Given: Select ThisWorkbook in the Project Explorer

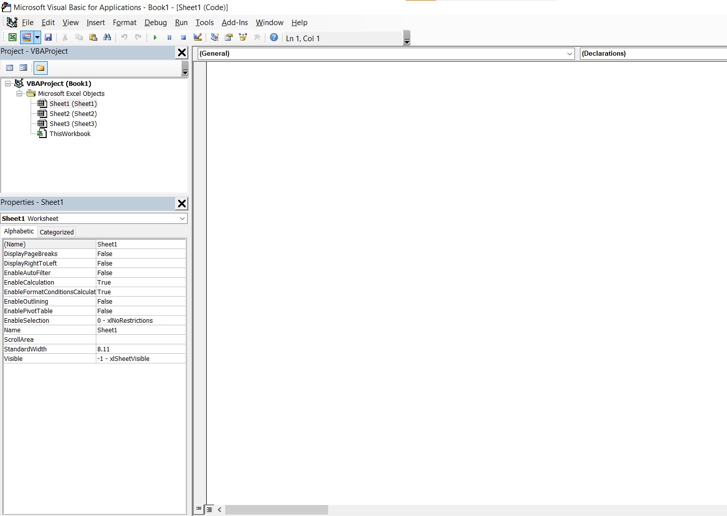Looking at the screenshot, I should point(70,134).
